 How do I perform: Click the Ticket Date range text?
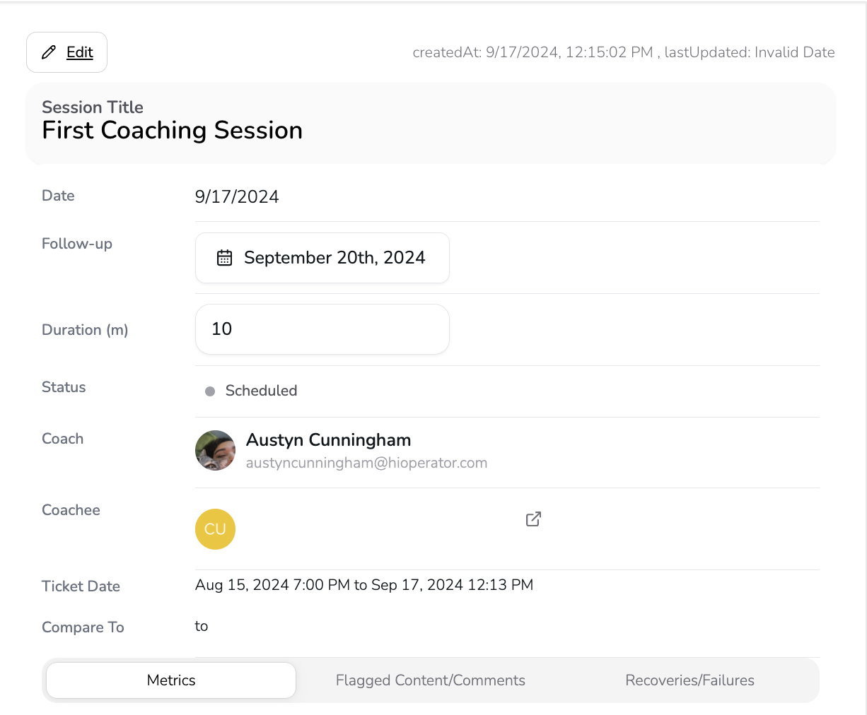[363, 585]
